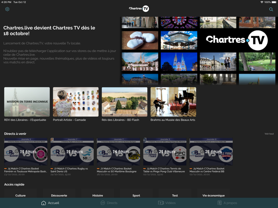Open J7 Basket Masculin vs Boulogne card
Image resolution: width=278 pixels, height=208 pixels.
pyautogui.click(x=118, y=152)
